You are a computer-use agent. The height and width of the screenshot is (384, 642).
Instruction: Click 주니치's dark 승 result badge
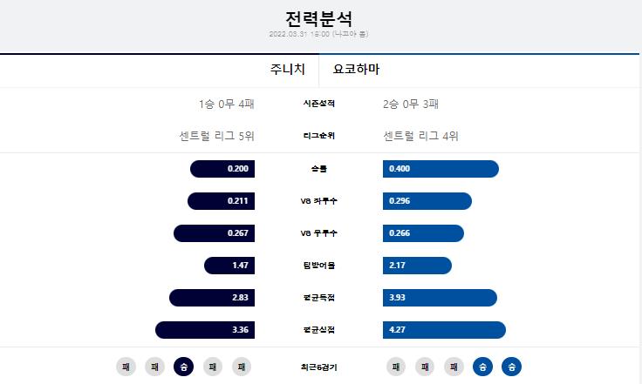point(183,367)
